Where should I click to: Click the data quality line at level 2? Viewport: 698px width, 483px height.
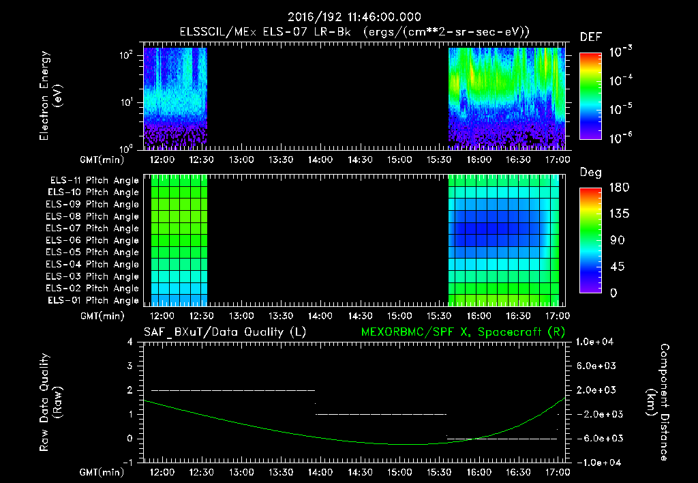[x=233, y=390]
